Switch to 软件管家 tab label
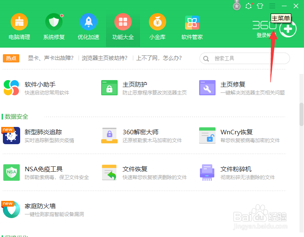This screenshot has height=237, width=304. (x=192, y=37)
